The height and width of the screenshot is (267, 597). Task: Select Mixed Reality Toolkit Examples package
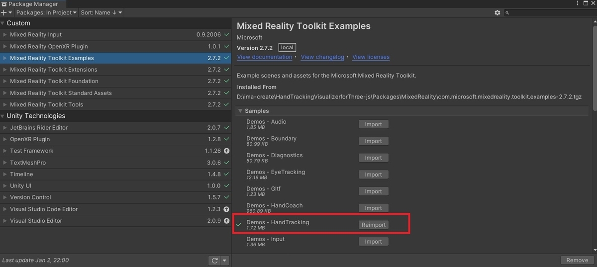coord(116,58)
